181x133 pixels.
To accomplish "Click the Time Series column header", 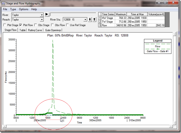I will click(x=108, y=14).
